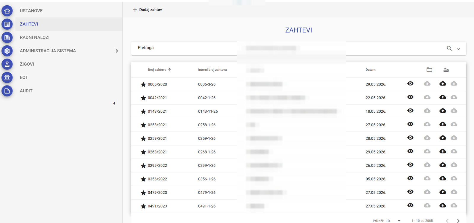
Task: Click sort arrow next to Broj zahteva
Action: click(170, 70)
